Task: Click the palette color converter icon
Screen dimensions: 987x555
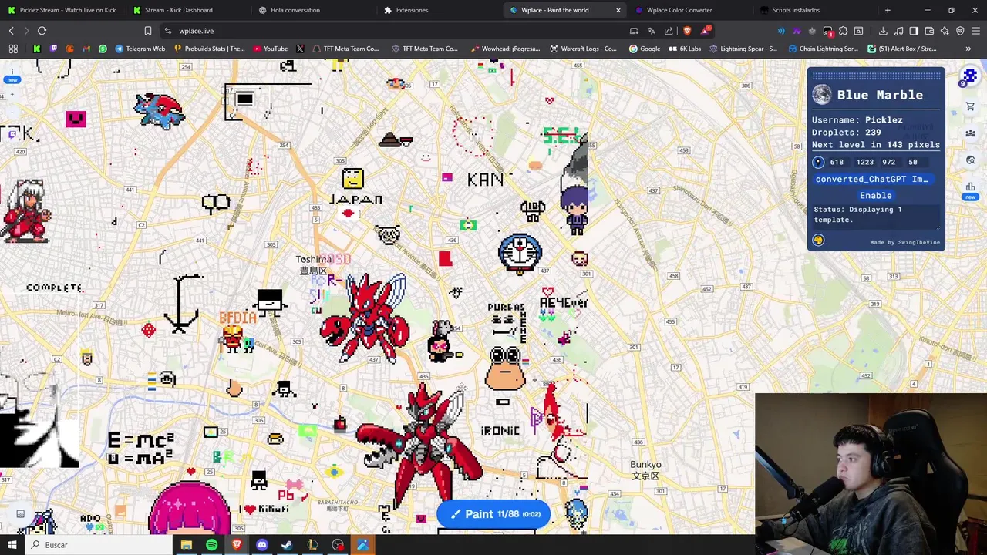Action: pyautogui.click(x=818, y=240)
